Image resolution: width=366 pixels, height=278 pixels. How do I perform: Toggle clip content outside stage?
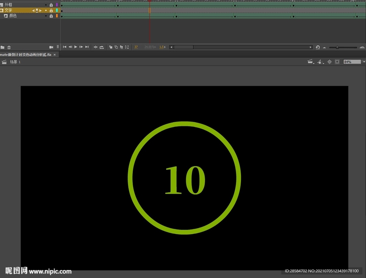pos(337,61)
